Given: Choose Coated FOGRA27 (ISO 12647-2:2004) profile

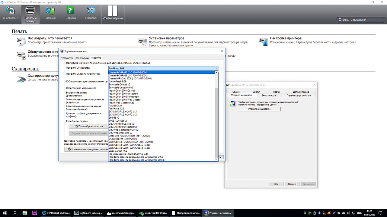Looking at the screenshot, I should (161, 72).
